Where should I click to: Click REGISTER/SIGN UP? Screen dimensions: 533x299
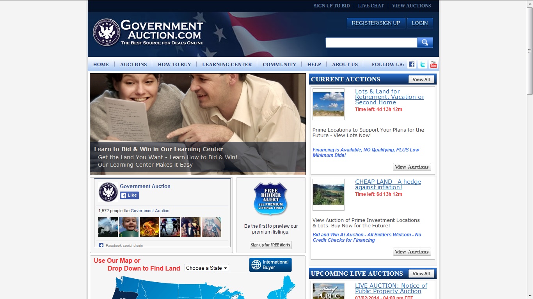click(375, 23)
